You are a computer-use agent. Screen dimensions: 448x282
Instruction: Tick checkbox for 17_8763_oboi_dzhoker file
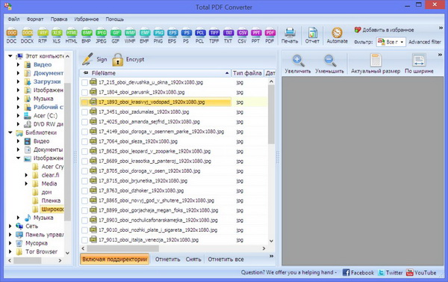(x=84, y=191)
